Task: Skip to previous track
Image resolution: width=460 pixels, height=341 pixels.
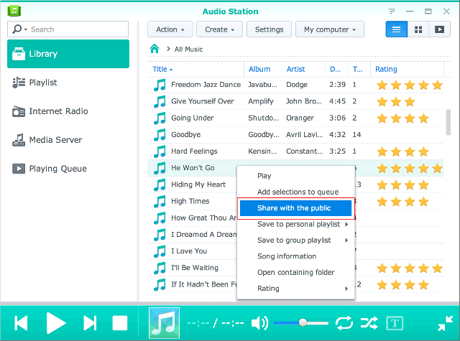Action: click(21, 323)
